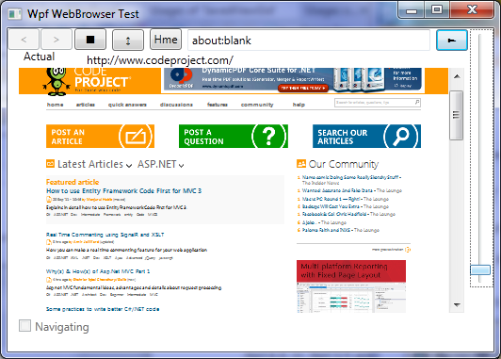Click the back navigation arrow button
This screenshot has width=501, height=359.
pos(24,40)
